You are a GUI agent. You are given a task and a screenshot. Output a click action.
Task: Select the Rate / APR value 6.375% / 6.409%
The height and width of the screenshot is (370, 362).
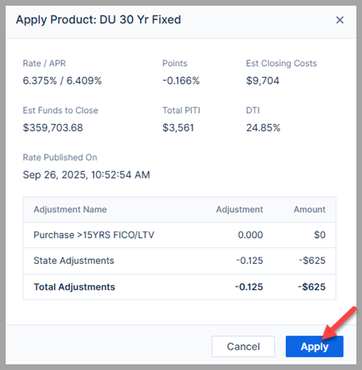click(62, 81)
